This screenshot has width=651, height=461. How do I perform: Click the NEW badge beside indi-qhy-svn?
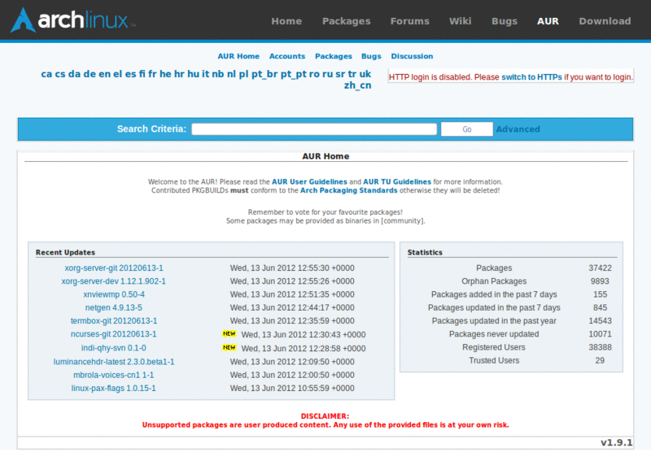229,347
